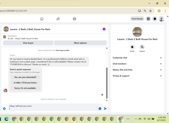Click the Find friends button
169x123 pixels.
click(x=137, y=19)
